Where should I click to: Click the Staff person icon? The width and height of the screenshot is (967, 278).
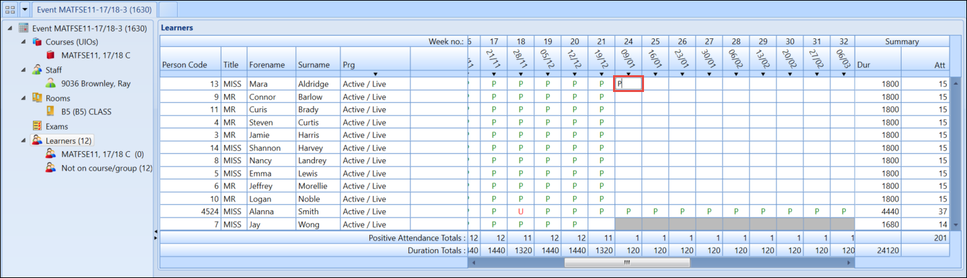[37, 70]
